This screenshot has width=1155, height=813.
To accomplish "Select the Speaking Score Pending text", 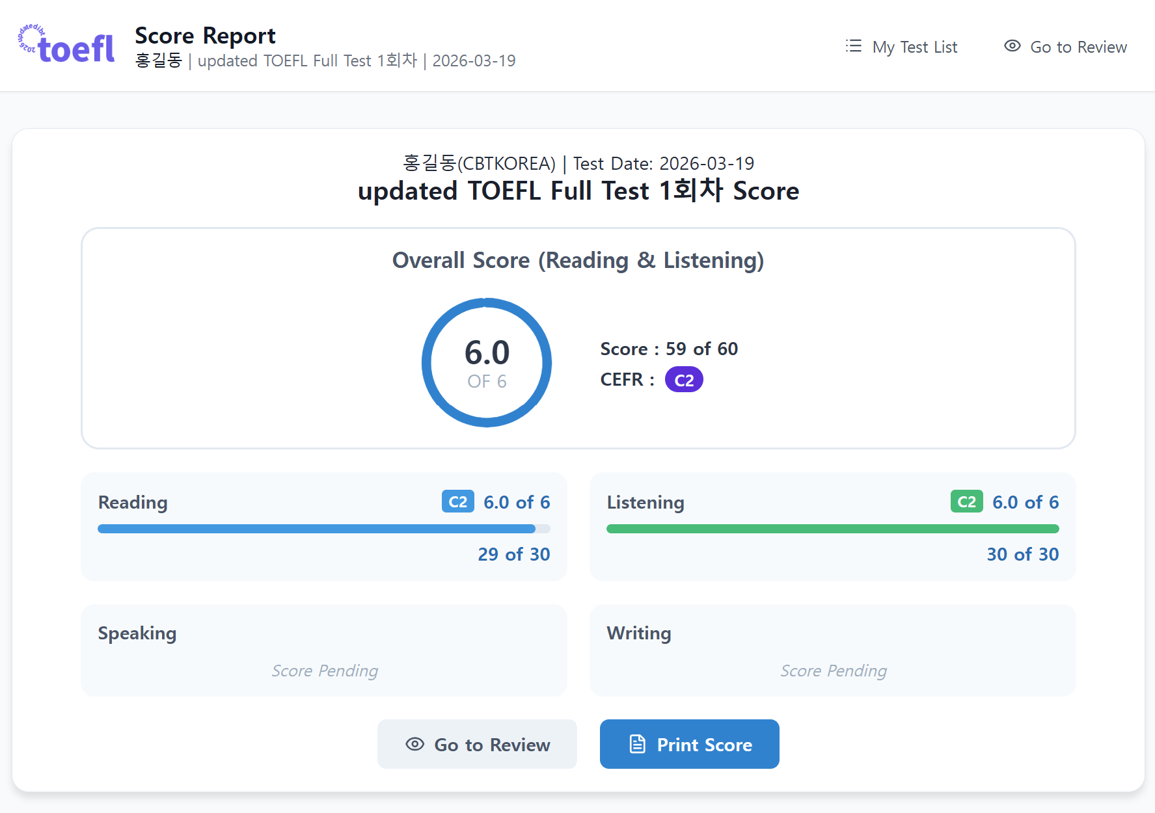I will (x=325, y=671).
